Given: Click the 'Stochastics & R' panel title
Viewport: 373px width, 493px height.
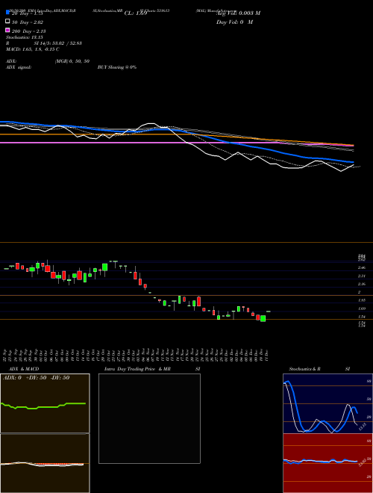Looking at the screenshot, I should click(x=304, y=369).
